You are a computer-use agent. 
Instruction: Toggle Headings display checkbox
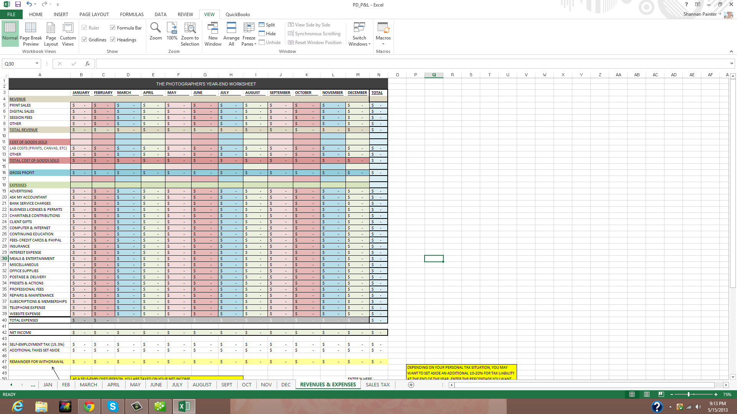113,39
